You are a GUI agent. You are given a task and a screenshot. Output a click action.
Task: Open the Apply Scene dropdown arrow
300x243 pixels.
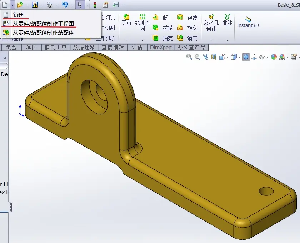point(287,57)
